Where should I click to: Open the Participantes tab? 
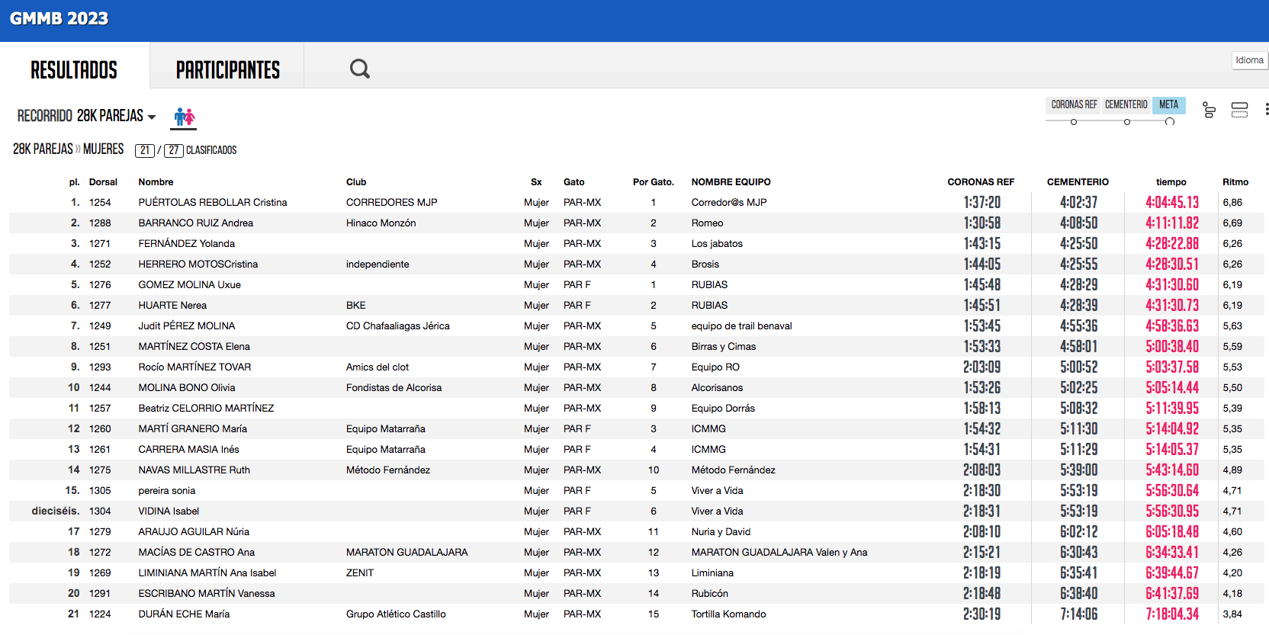pyautogui.click(x=227, y=70)
